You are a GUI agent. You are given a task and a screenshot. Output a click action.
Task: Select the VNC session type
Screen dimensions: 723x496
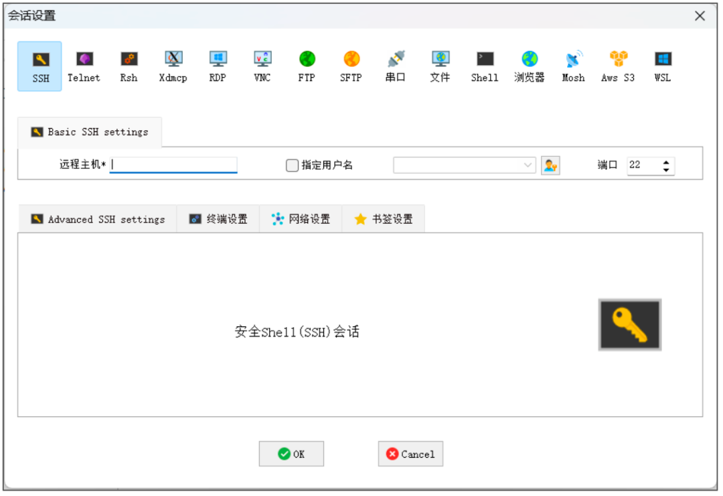(262, 65)
